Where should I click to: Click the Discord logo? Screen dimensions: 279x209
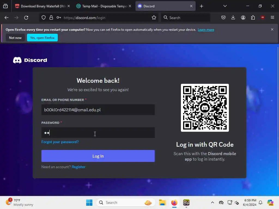point(30,60)
